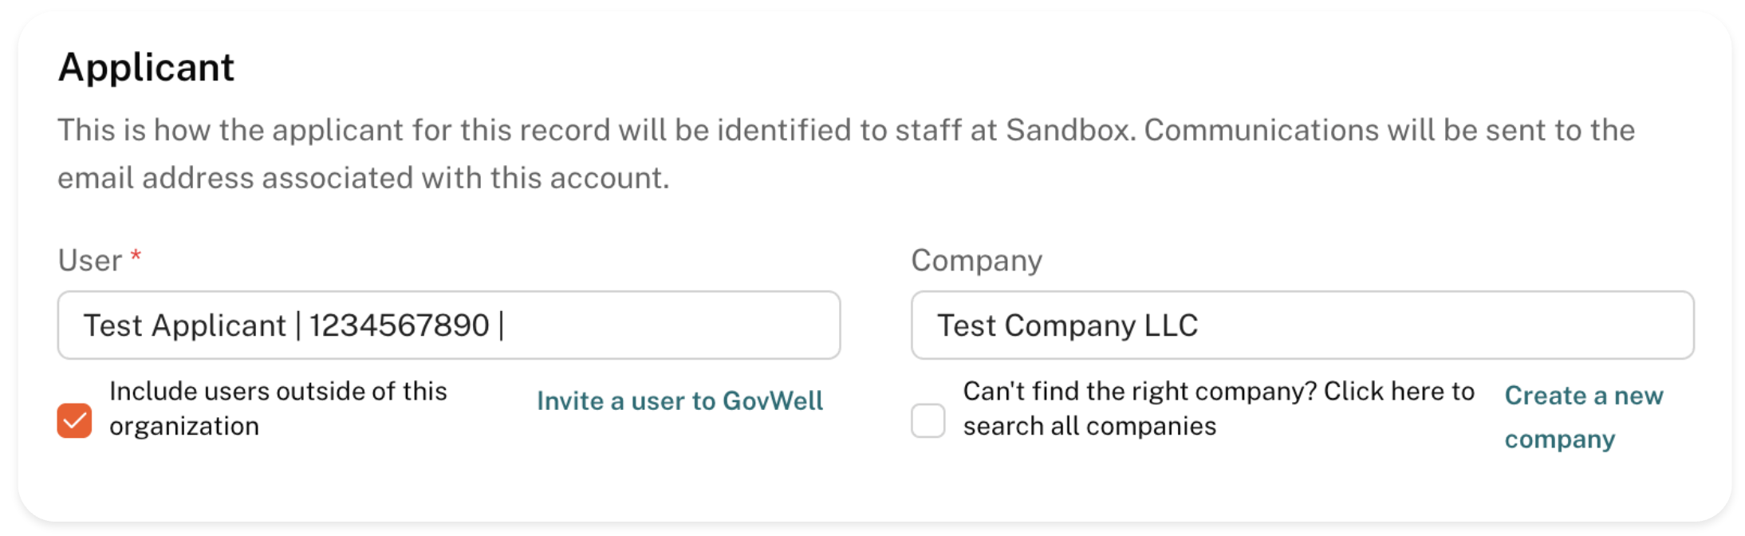Enable the search all companies checkbox
The height and width of the screenshot is (536, 1745).
point(928,421)
